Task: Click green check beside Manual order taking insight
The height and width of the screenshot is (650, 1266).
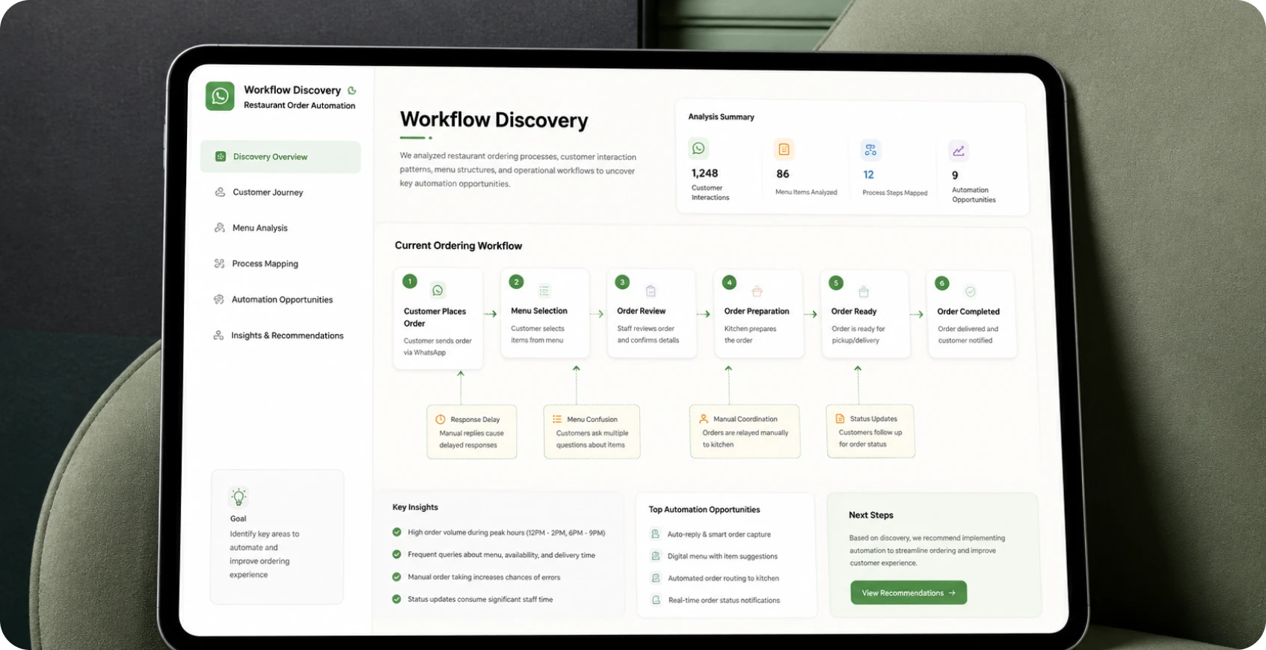Action: pyautogui.click(x=397, y=577)
